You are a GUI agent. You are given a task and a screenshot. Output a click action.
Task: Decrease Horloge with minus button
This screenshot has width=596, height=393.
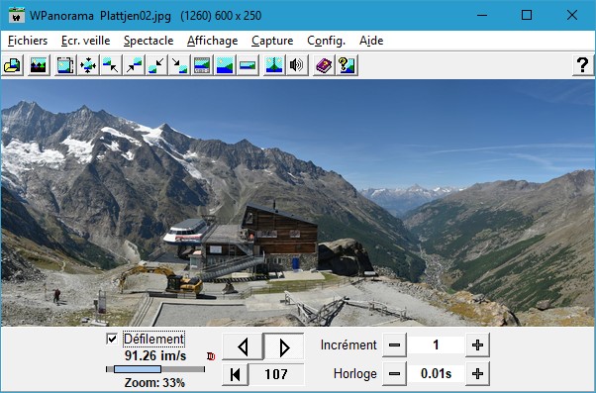[395, 374]
